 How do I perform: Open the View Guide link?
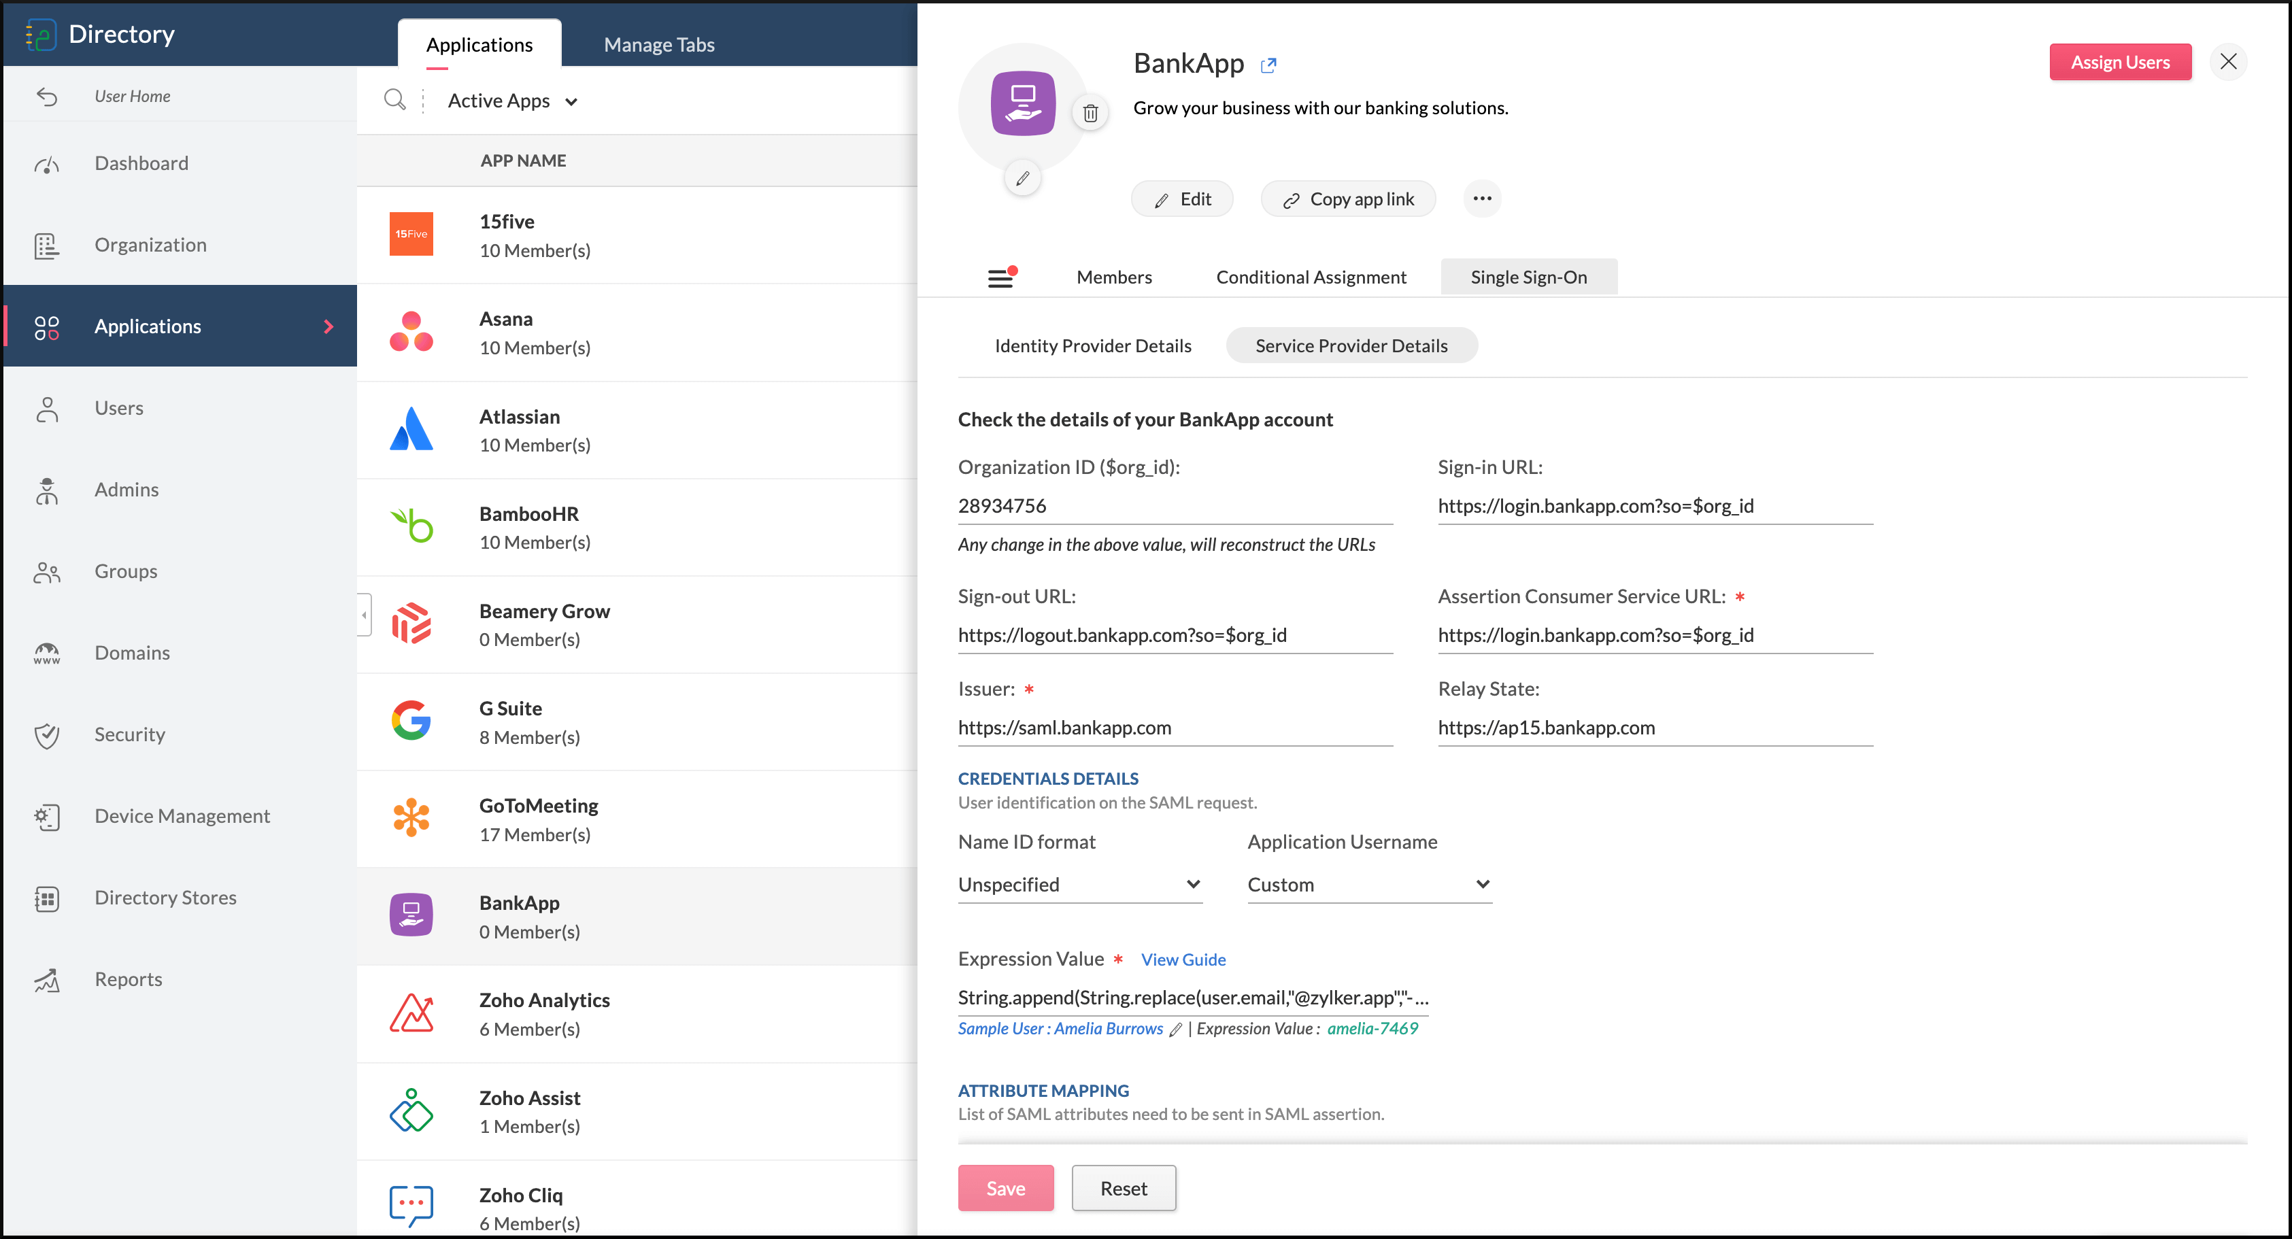(x=1183, y=959)
